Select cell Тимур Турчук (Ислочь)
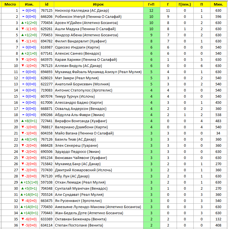This screenshot has width=228, height=229. pos(99,97)
